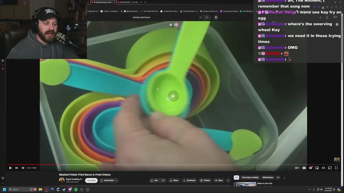Click the fullscreen icon on the player

(x=336, y=168)
